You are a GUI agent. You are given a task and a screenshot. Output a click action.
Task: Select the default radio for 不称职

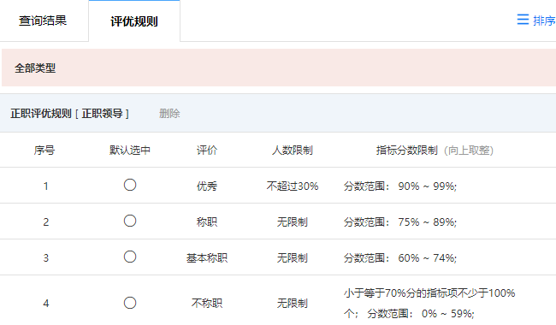point(130,303)
